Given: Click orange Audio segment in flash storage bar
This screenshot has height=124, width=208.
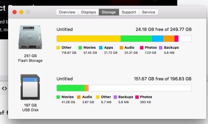Looking at the screenshot, I should click(x=169, y=39).
